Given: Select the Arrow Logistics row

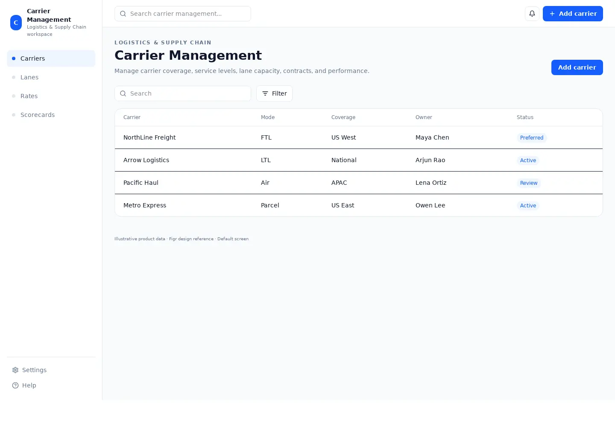Looking at the screenshot, I should [x=359, y=160].
